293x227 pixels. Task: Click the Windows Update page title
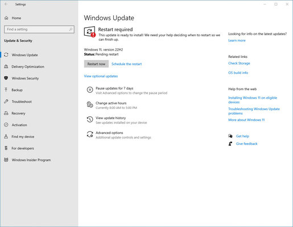pos(109,18)
